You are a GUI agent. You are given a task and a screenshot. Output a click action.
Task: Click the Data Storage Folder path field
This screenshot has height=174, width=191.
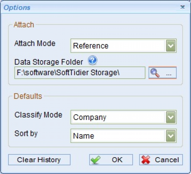click(x=80, y=73)
